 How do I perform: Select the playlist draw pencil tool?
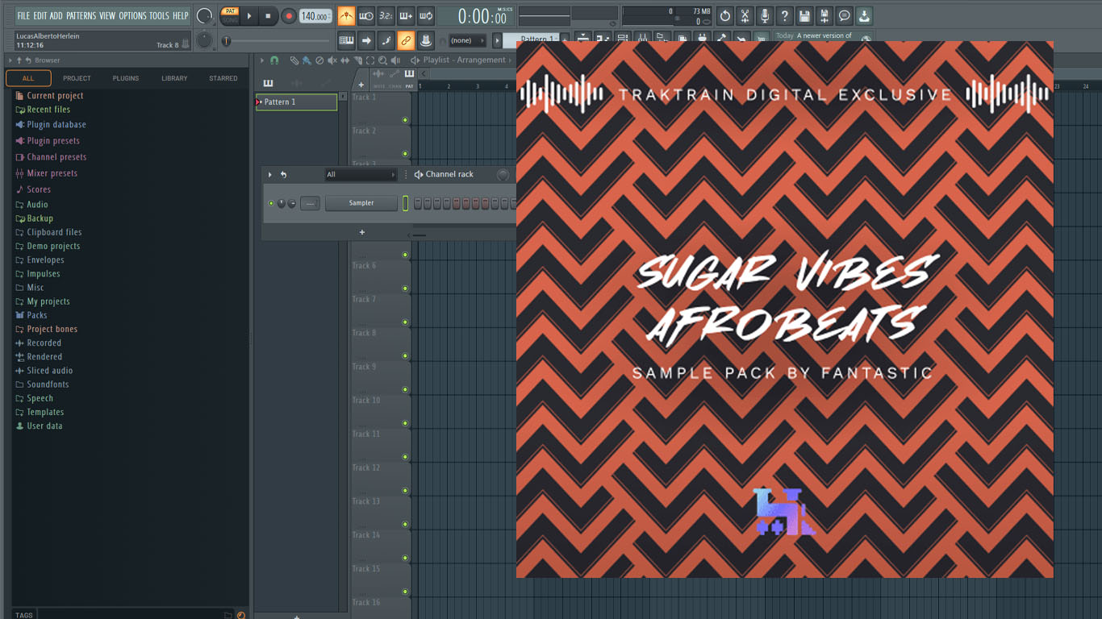294,60
